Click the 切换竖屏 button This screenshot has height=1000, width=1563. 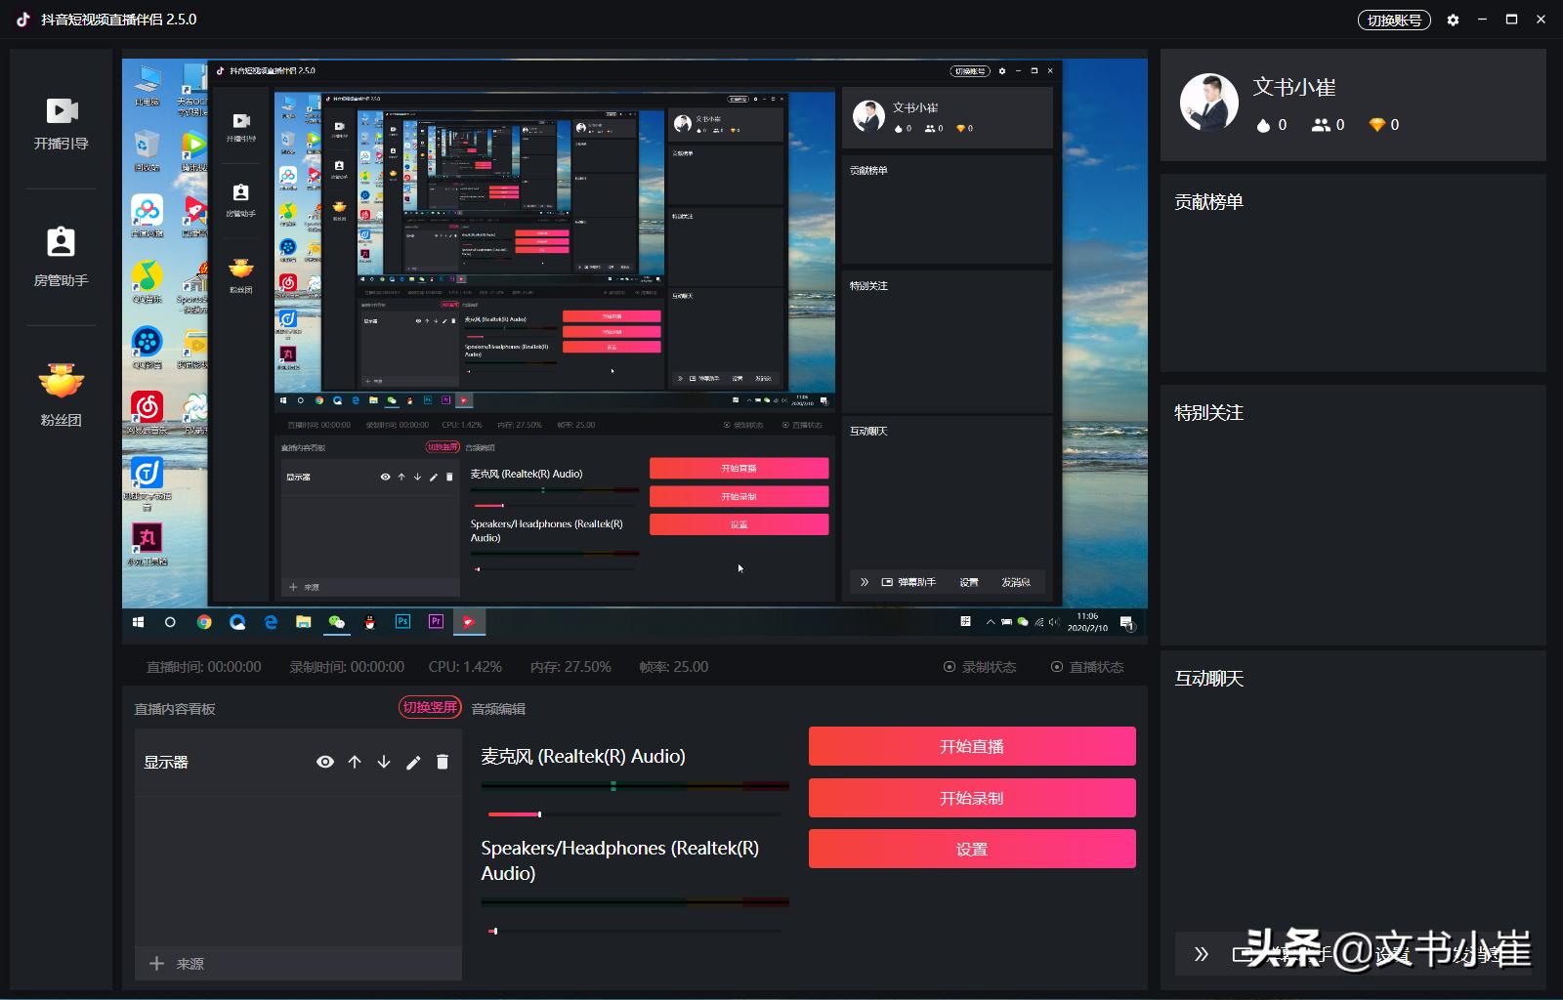pyautogui.click(x=430, y=707)
